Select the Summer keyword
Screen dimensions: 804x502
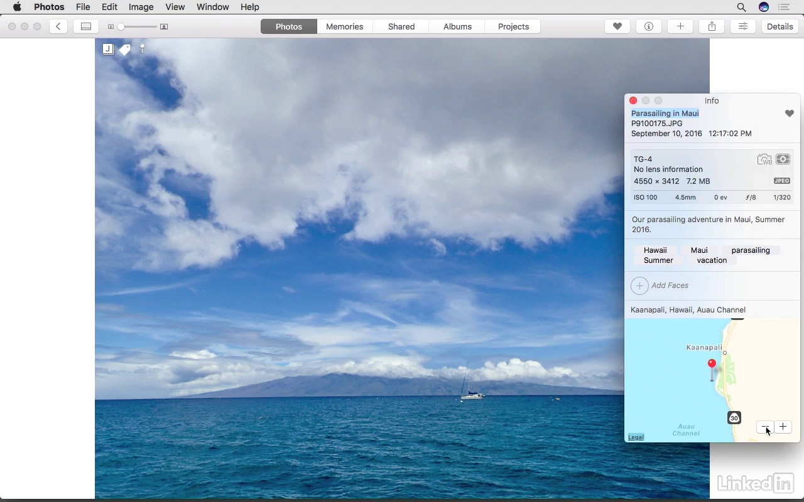(658, 260)
